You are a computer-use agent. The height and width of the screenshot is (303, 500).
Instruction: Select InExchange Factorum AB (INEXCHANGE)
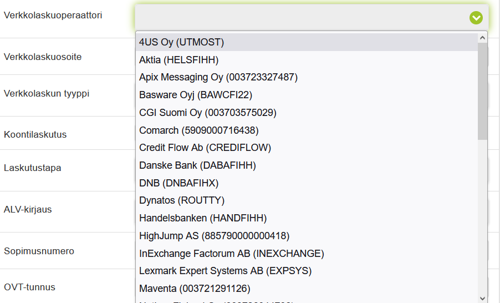click(231, 254)
